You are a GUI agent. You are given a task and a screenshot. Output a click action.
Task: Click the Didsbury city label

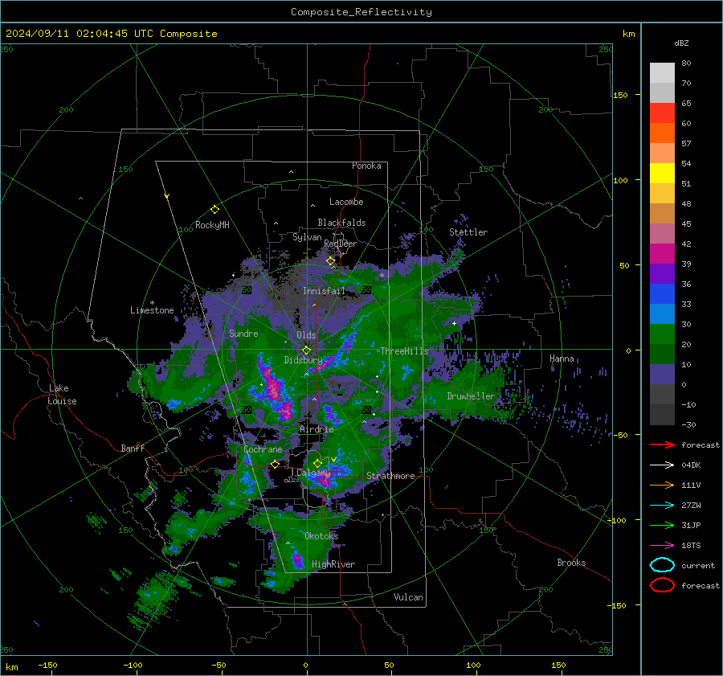tap(303, 360)
